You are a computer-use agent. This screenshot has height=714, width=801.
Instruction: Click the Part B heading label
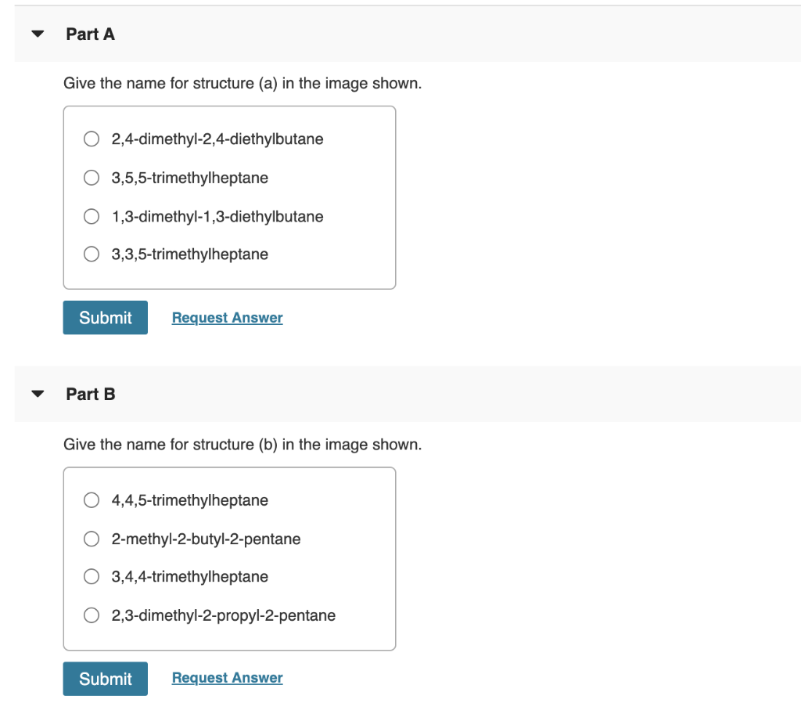click(x=91, y=395)
